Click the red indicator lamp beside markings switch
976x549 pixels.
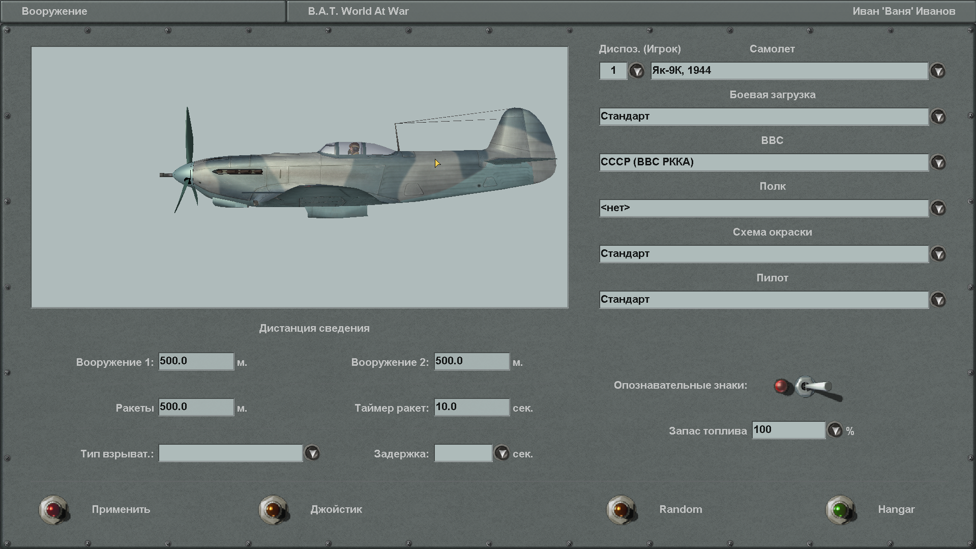click(x=782, y=386)
